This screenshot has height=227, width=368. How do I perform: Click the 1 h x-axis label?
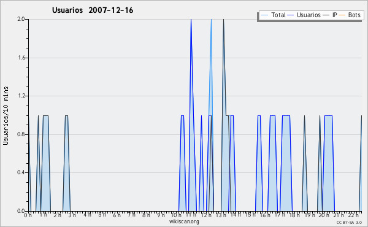[x=43, y=215]
